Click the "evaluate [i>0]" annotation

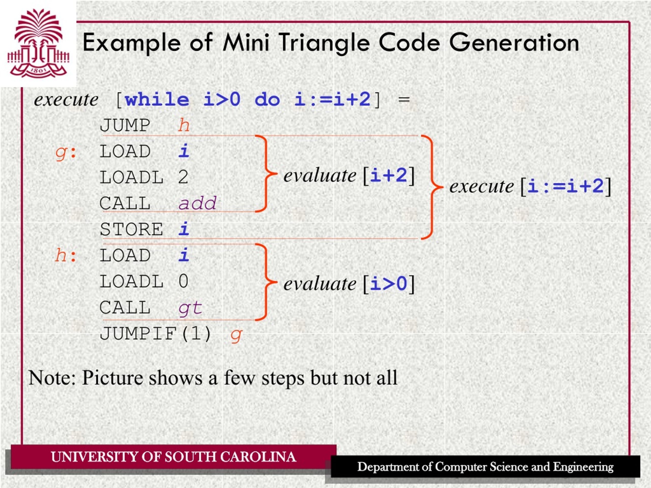(x=349, y=284)
